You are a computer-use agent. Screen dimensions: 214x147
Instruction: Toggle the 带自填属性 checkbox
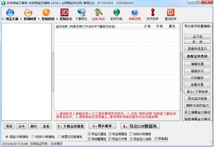(x=110, y=134)
